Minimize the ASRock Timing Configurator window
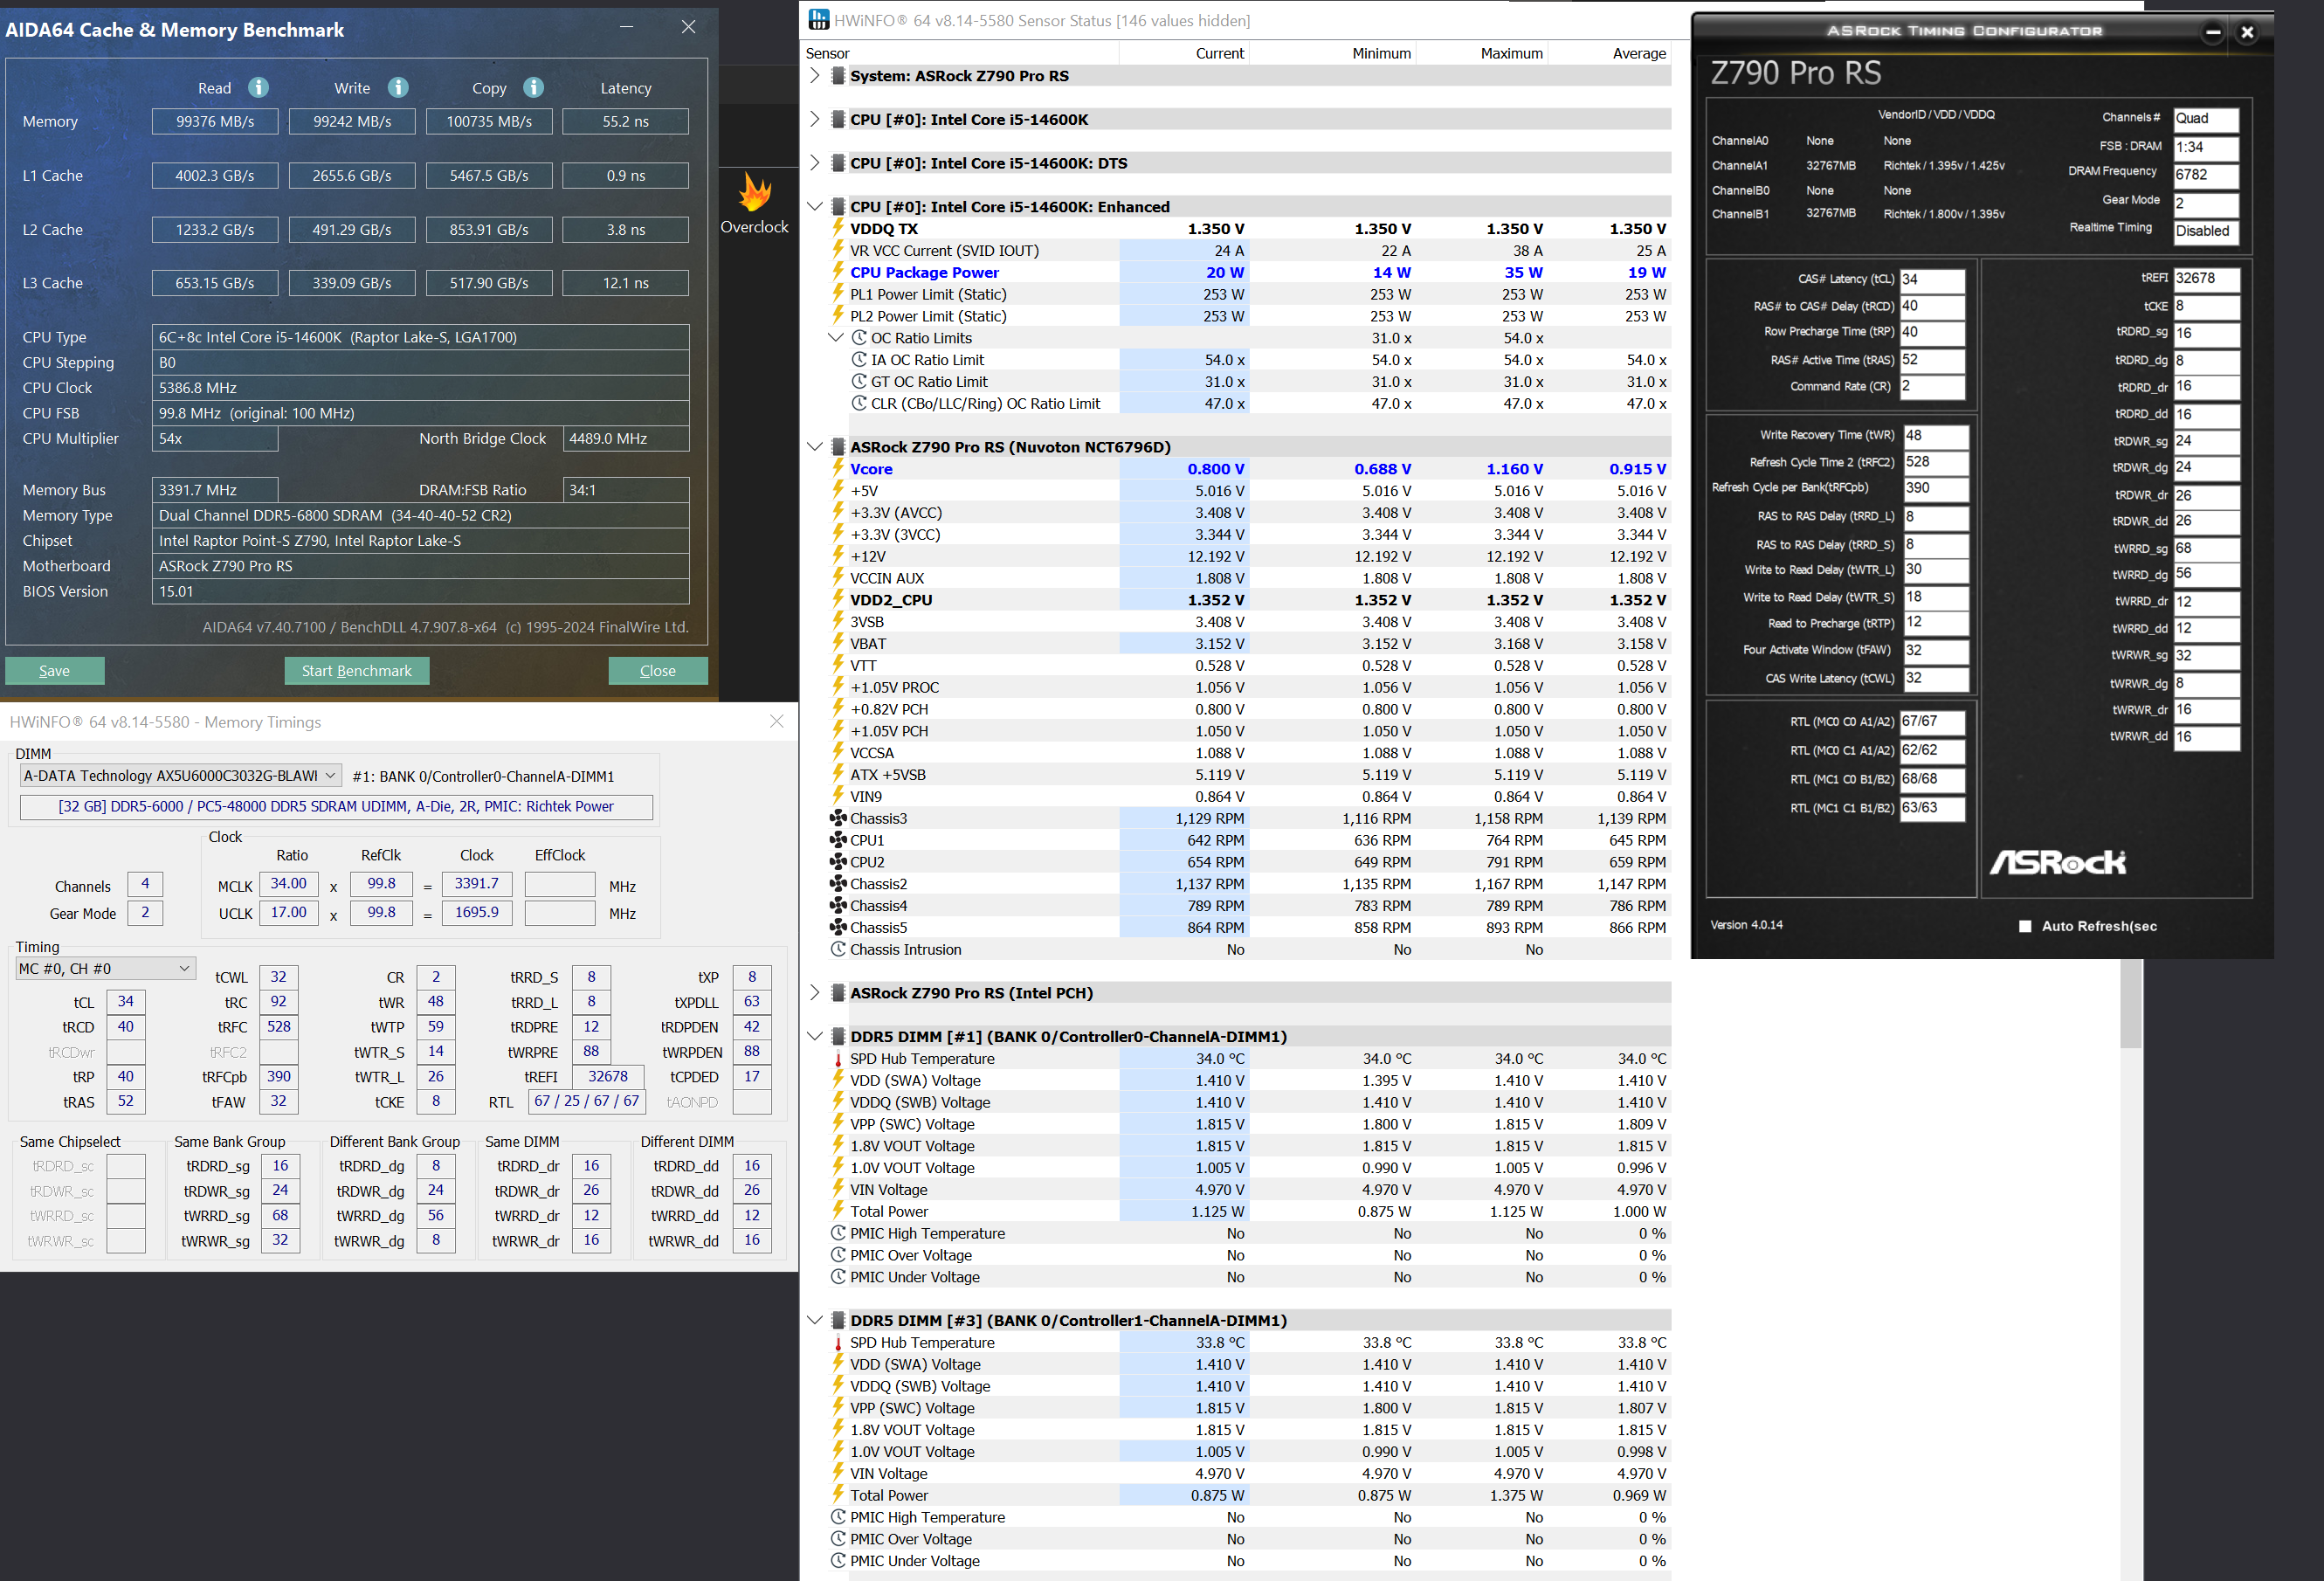This screenshot has height=1581, width=2324. click(x=2213, y=32)
